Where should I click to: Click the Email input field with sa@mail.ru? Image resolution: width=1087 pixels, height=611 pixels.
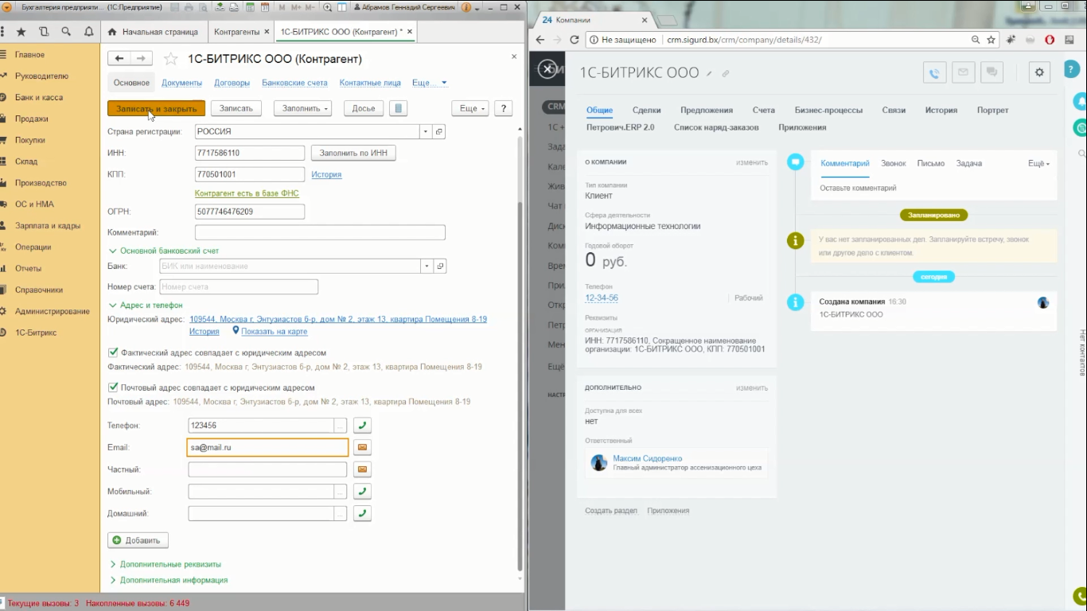(x=267, y=448)
